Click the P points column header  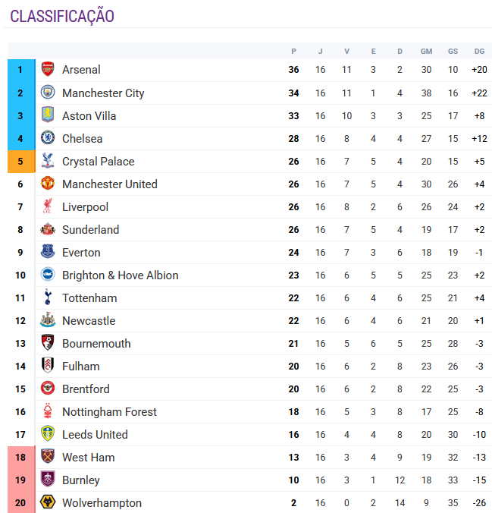click(293, 52)
